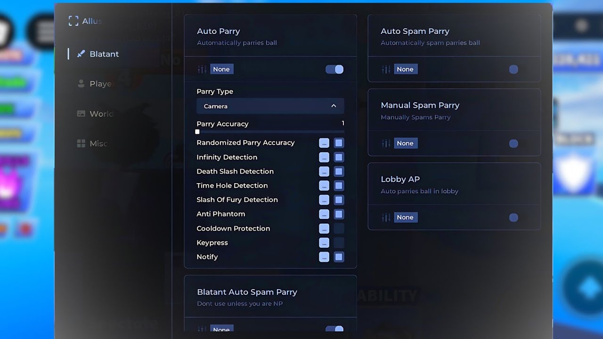Uncheck the Anti Phantom checkbox
The height and width of the screenshot is (339, 603).
(339, 214)
